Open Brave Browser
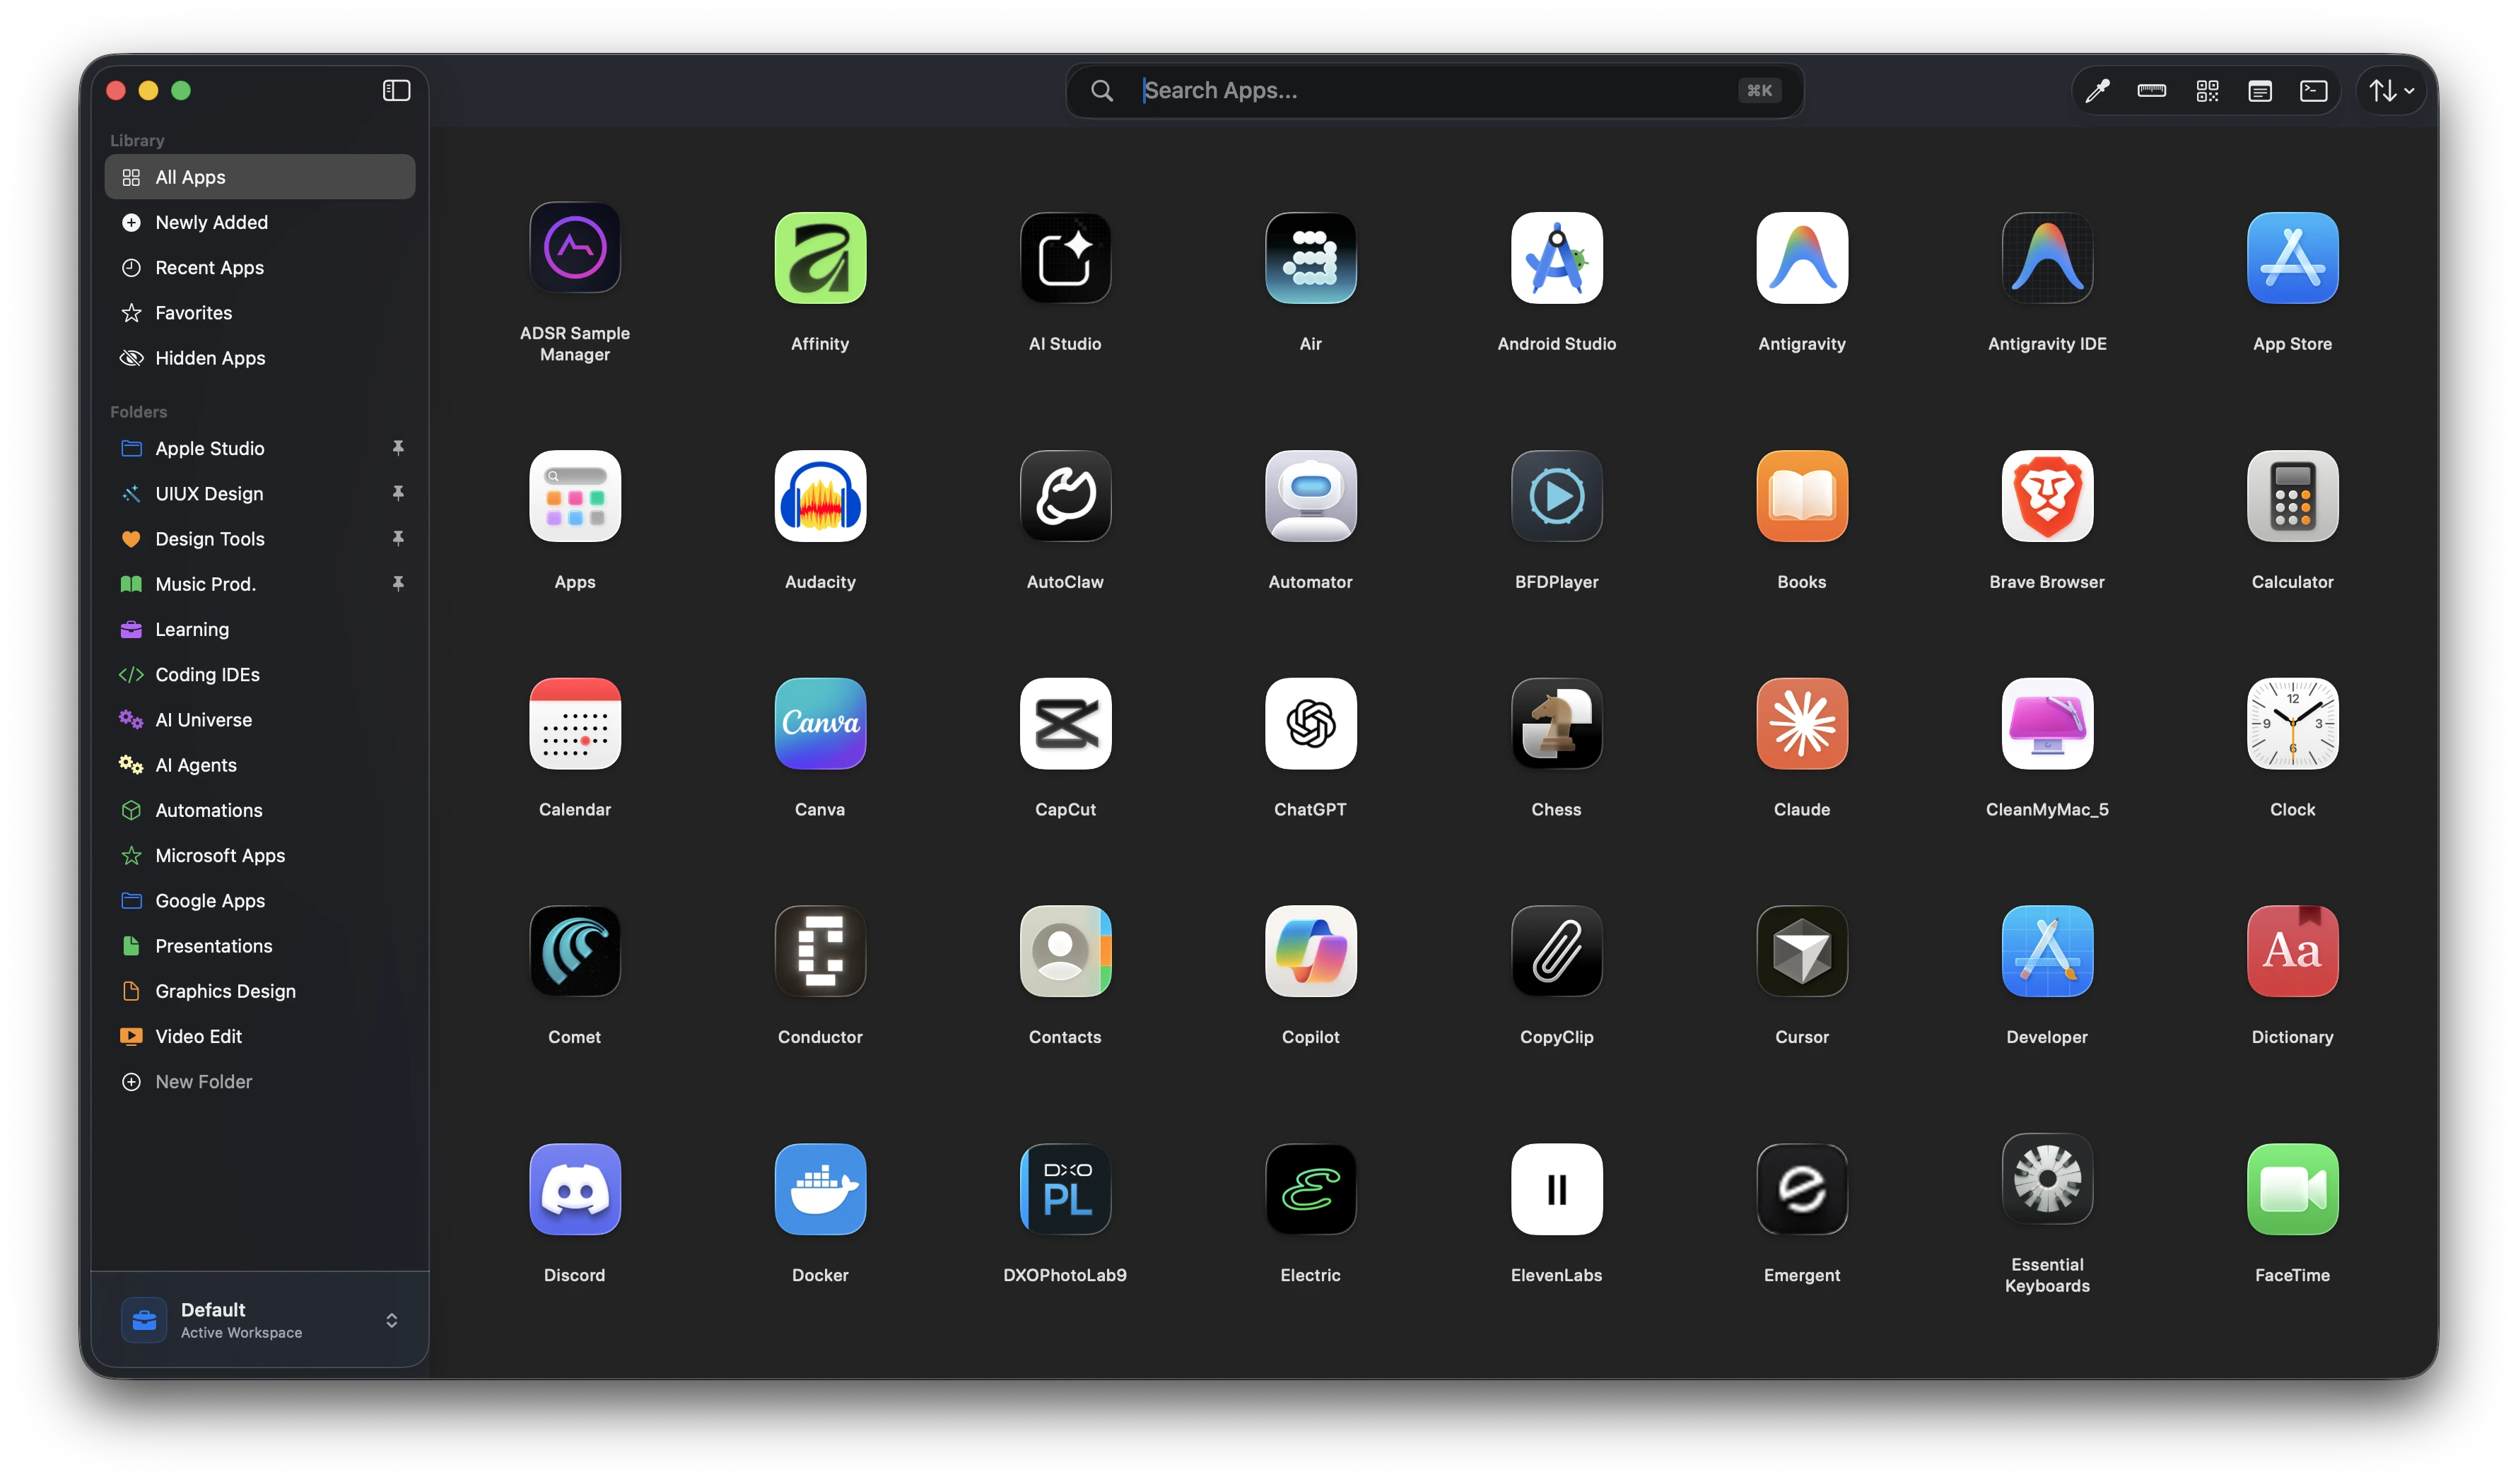This screenshot has width=2518, height=1484. (x=2046, y=496)
